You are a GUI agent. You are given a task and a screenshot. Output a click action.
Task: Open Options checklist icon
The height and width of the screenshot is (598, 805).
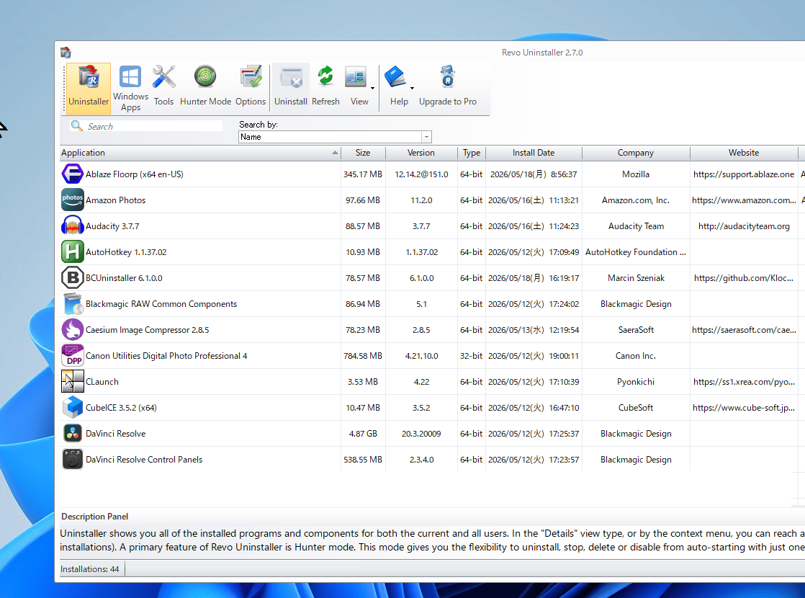251,77
